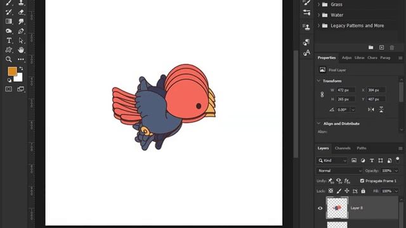
Task: Toggle the layer filtering switch
Action: coord(398,159)
